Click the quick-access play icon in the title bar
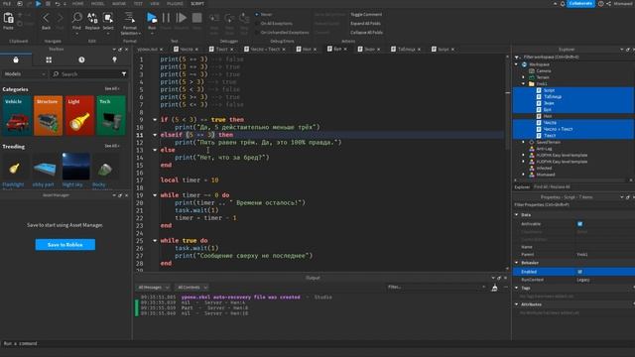 39,4
